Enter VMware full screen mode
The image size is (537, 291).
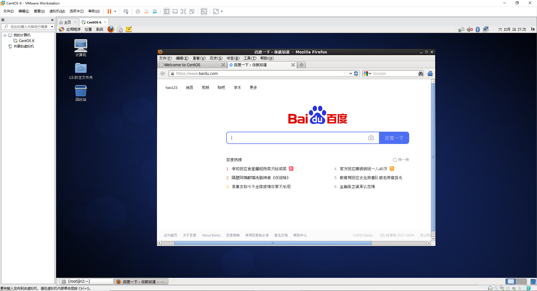183,11
